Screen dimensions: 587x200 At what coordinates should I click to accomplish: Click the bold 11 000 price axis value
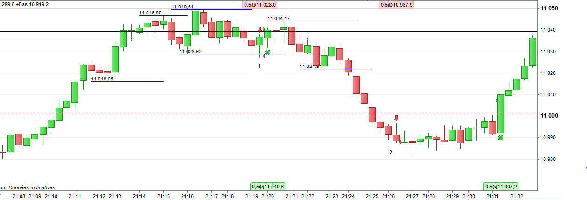tap(550, 116)
